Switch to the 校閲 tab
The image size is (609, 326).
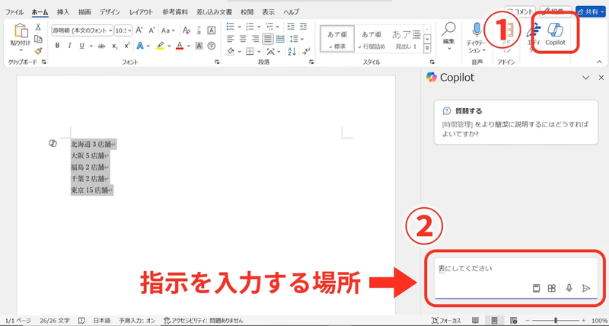coord(247,12)
